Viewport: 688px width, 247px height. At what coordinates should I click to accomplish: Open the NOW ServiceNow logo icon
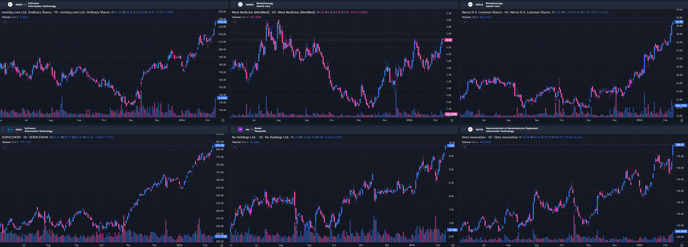(10, 130)
